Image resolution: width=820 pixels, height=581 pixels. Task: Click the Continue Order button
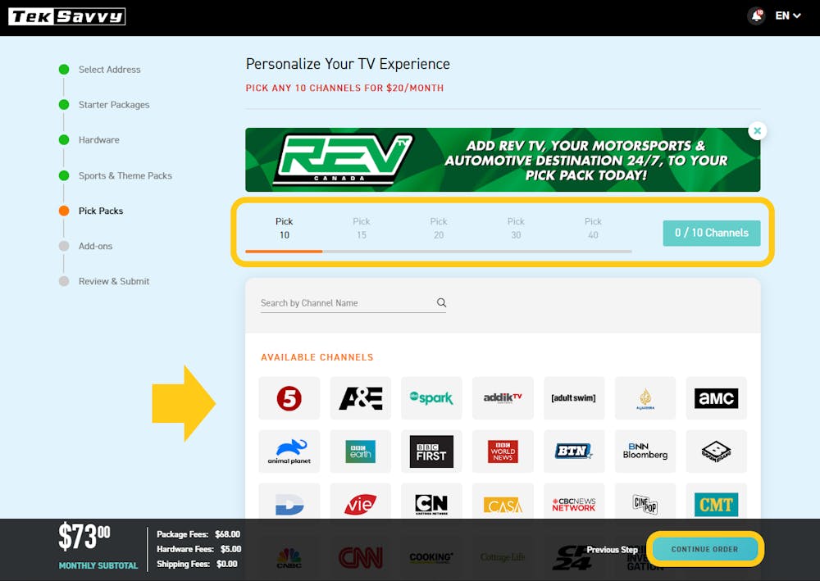pos(705,549)
